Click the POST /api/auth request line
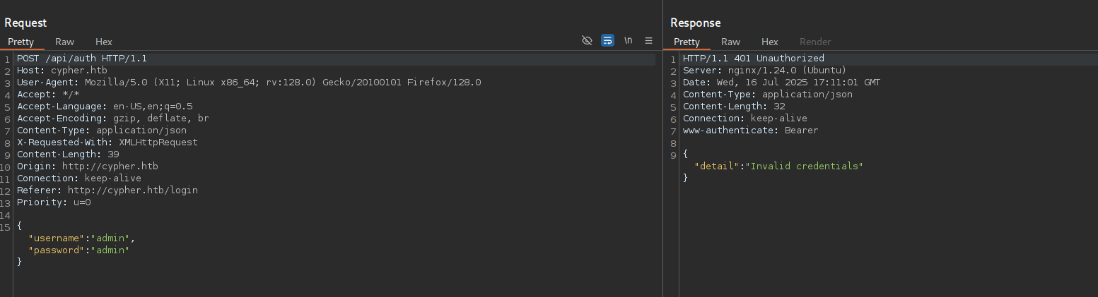Screen dimensions: 1098x297 pyautogui.click(x=81, y=59)
